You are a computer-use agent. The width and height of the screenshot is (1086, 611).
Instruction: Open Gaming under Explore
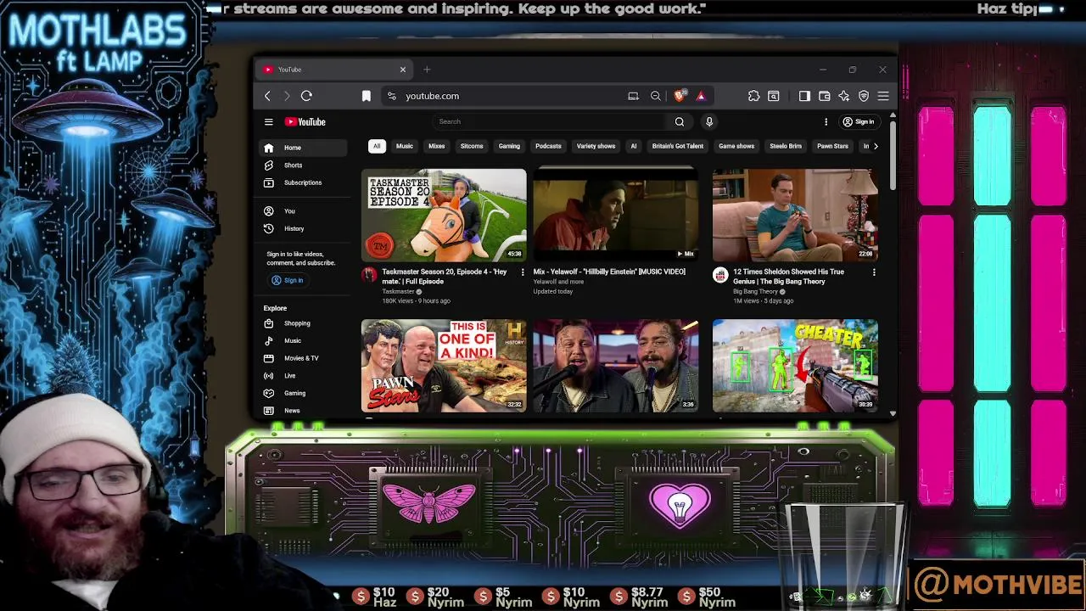tap(303, 393)
